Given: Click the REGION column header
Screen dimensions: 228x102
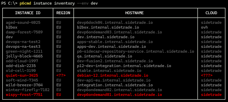Looking at the screenshot, I should 63,13.
